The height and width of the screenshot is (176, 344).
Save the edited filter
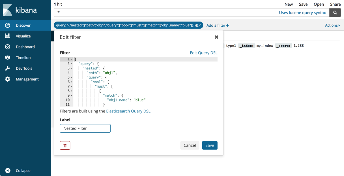[x=210, y=145]
